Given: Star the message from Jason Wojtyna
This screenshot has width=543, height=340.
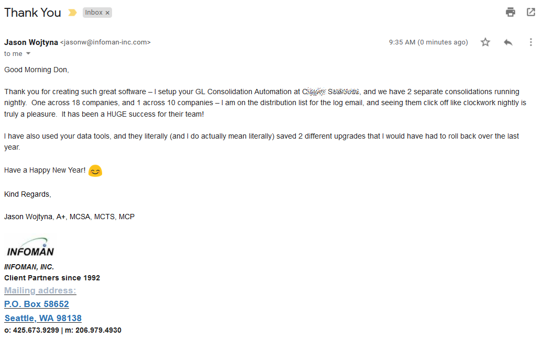Looking at the screenshot, I should click(485, 42).
